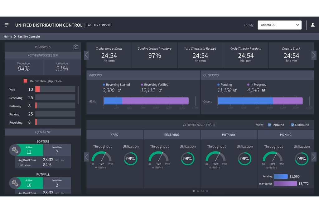Image resolution: width=319 pixels, height=213 pixels.
Task: Show previous KPI cards with left arrow
Action: [86, 55]
